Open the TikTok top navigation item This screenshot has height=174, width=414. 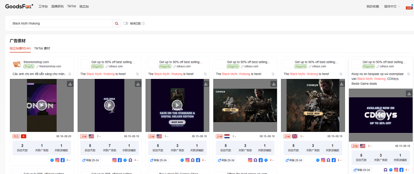point(72,7)
